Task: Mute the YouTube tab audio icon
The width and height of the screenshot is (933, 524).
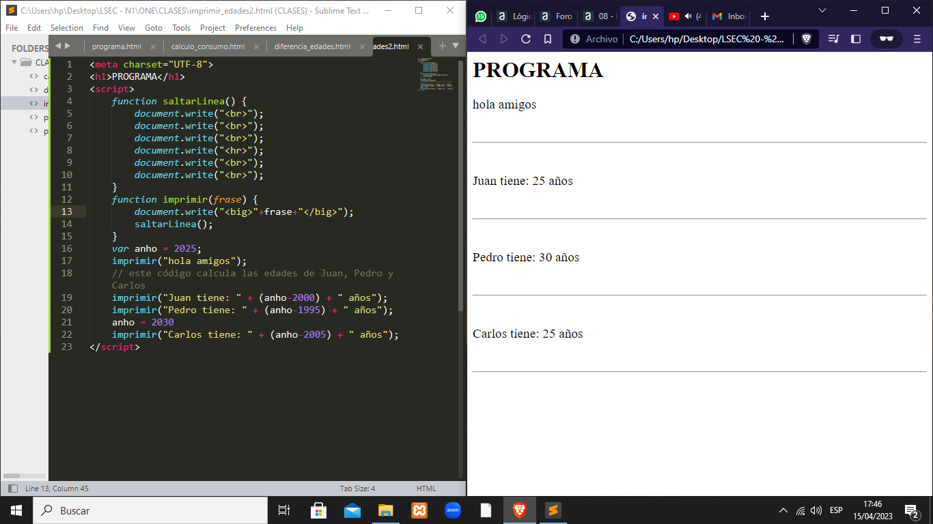Action: click(x=688, y=16)
